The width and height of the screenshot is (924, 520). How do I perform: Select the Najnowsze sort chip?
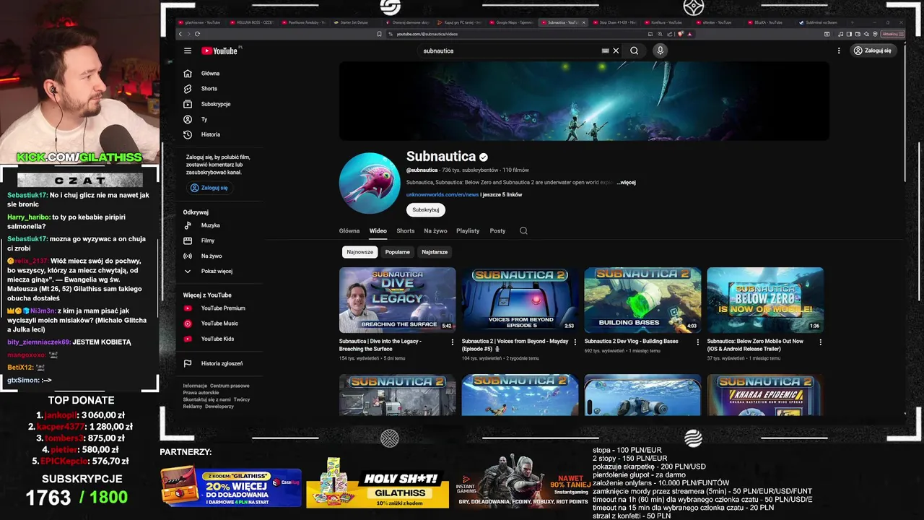(x=359, y=252)
